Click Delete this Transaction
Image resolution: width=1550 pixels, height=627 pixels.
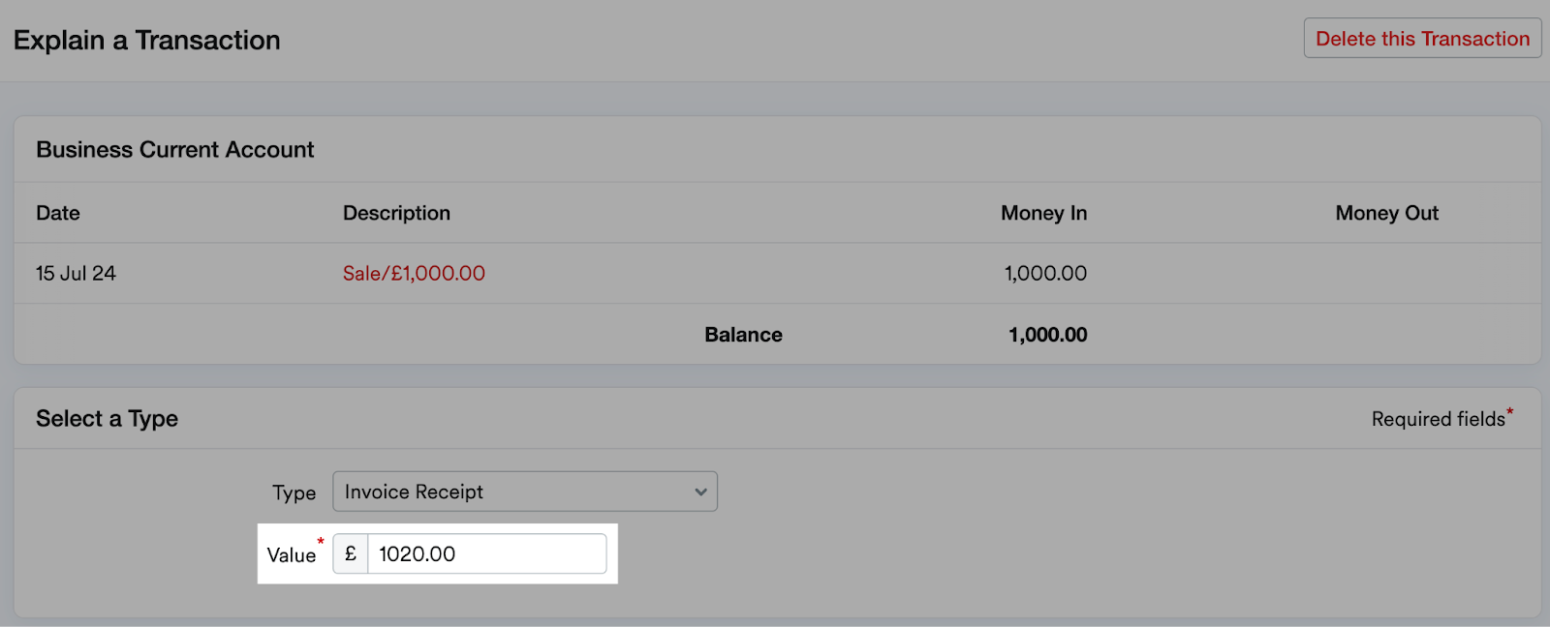1421,39
